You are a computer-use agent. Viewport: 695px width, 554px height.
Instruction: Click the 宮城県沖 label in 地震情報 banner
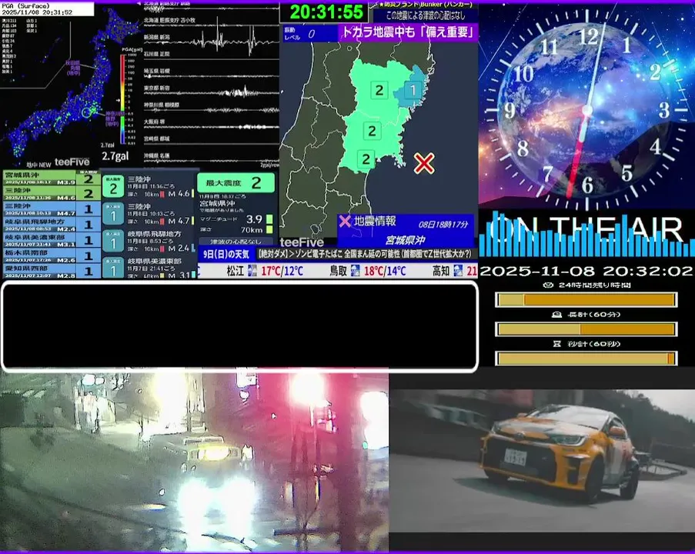tap(405, 240)
